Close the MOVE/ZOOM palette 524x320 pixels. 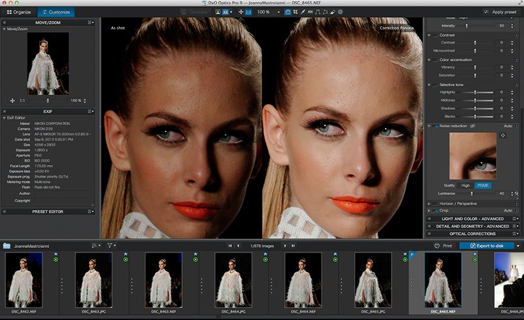click(5, 23)
